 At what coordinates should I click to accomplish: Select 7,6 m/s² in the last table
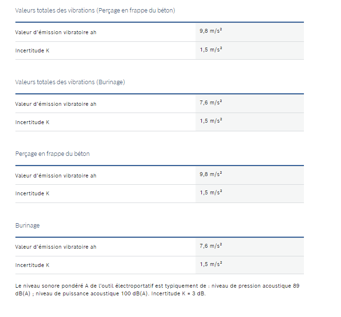(x=211, y=246)
